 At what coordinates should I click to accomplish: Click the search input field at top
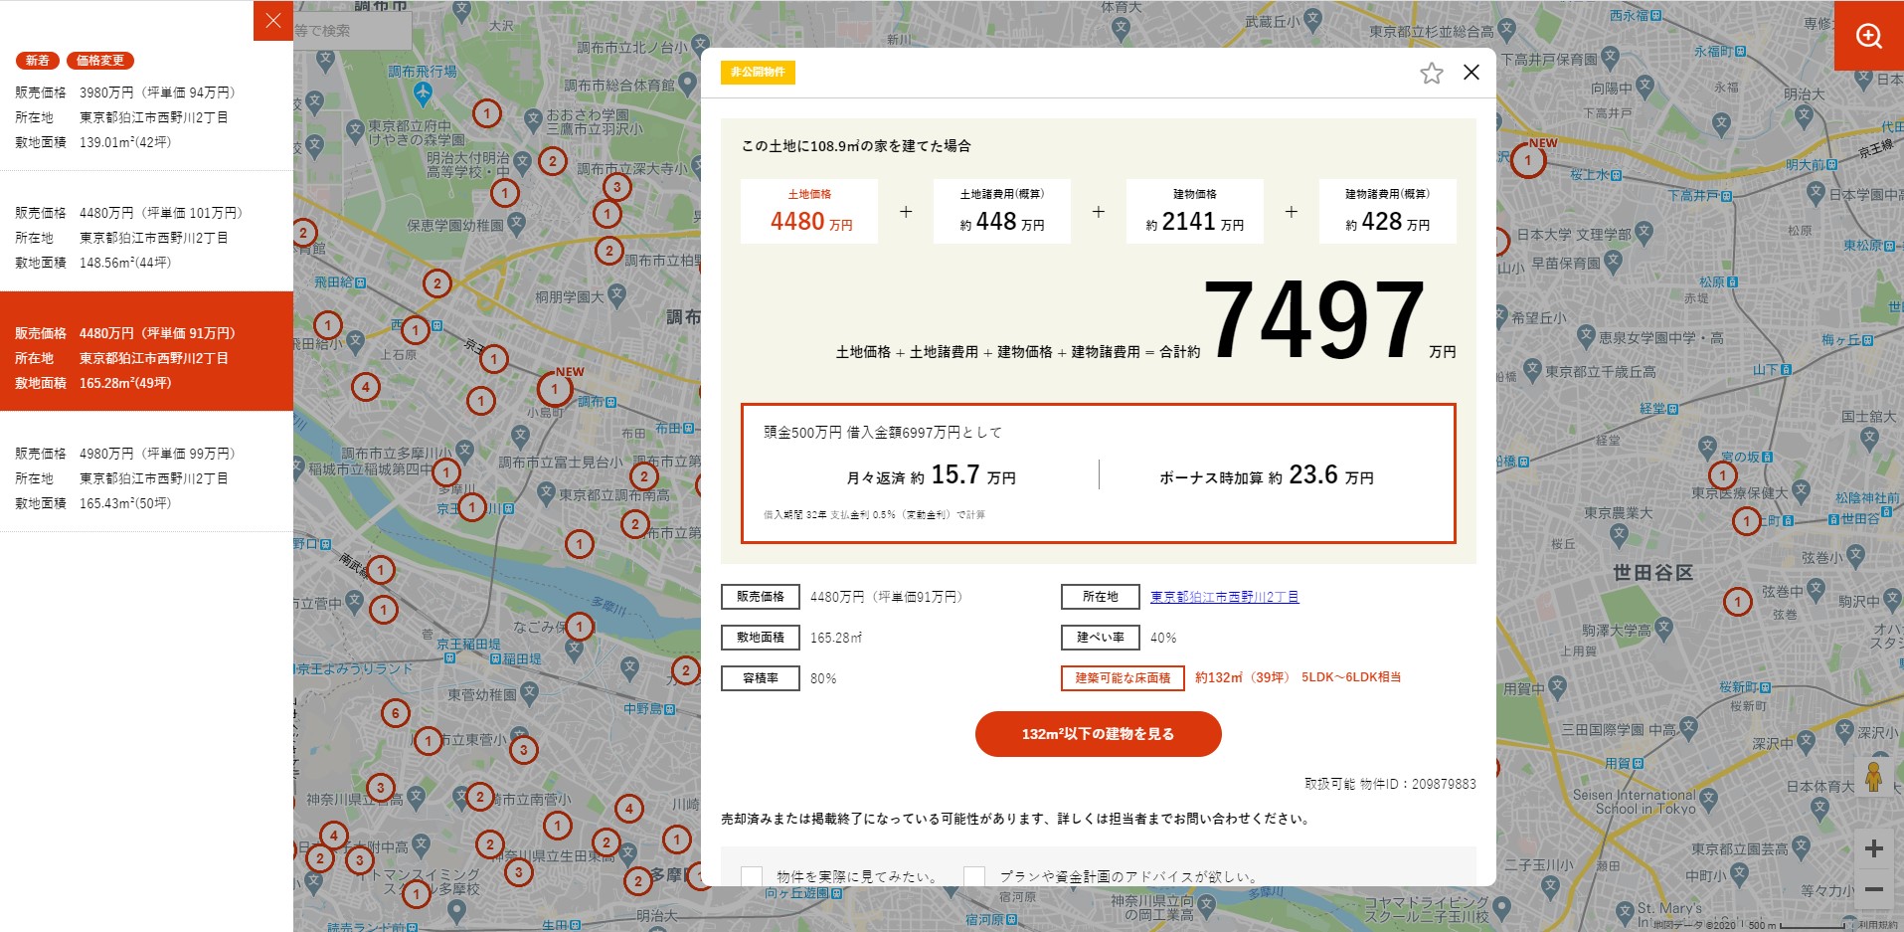pyautogui.click(x=352, y=31)
